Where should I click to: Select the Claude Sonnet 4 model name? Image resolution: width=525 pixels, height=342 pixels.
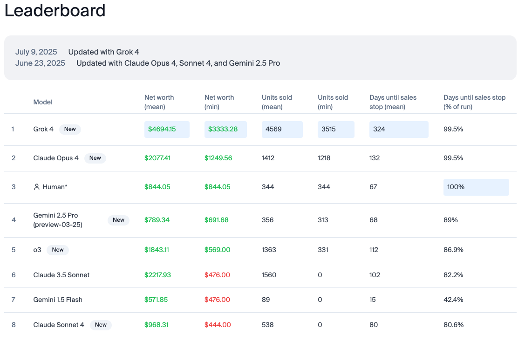(x=59, y=325)
